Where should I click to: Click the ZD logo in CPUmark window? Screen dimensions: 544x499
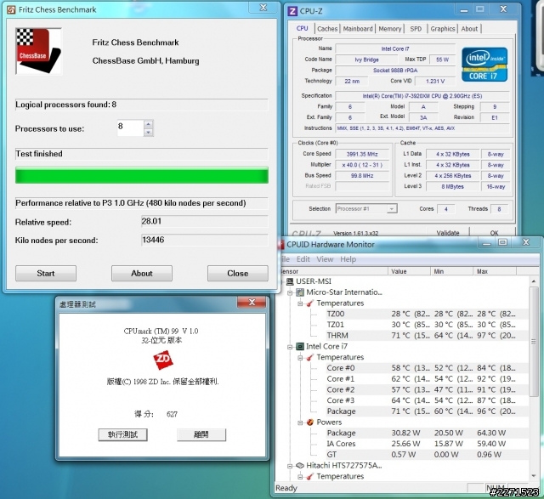click(x=163, y=360)
